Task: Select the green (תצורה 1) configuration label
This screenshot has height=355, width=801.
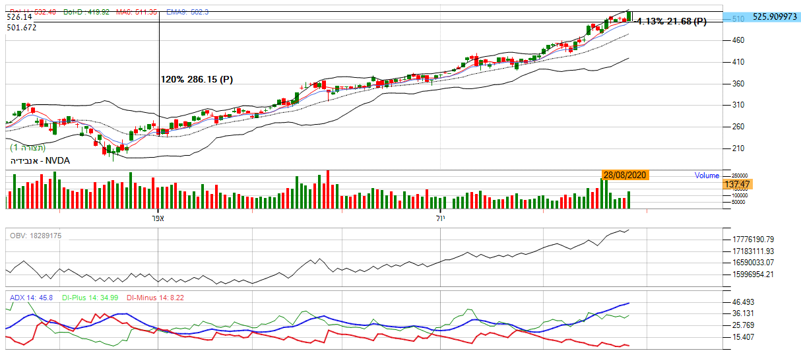Action: click(28, 148)
